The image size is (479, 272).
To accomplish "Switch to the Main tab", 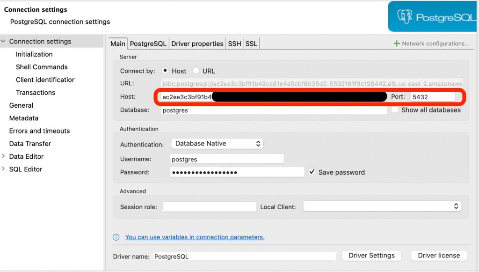I will point(118,44).
